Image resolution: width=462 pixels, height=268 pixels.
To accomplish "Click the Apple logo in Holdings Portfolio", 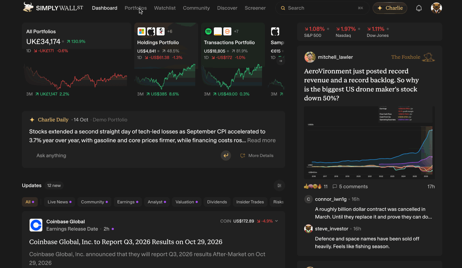I will (x=151, y=31).
